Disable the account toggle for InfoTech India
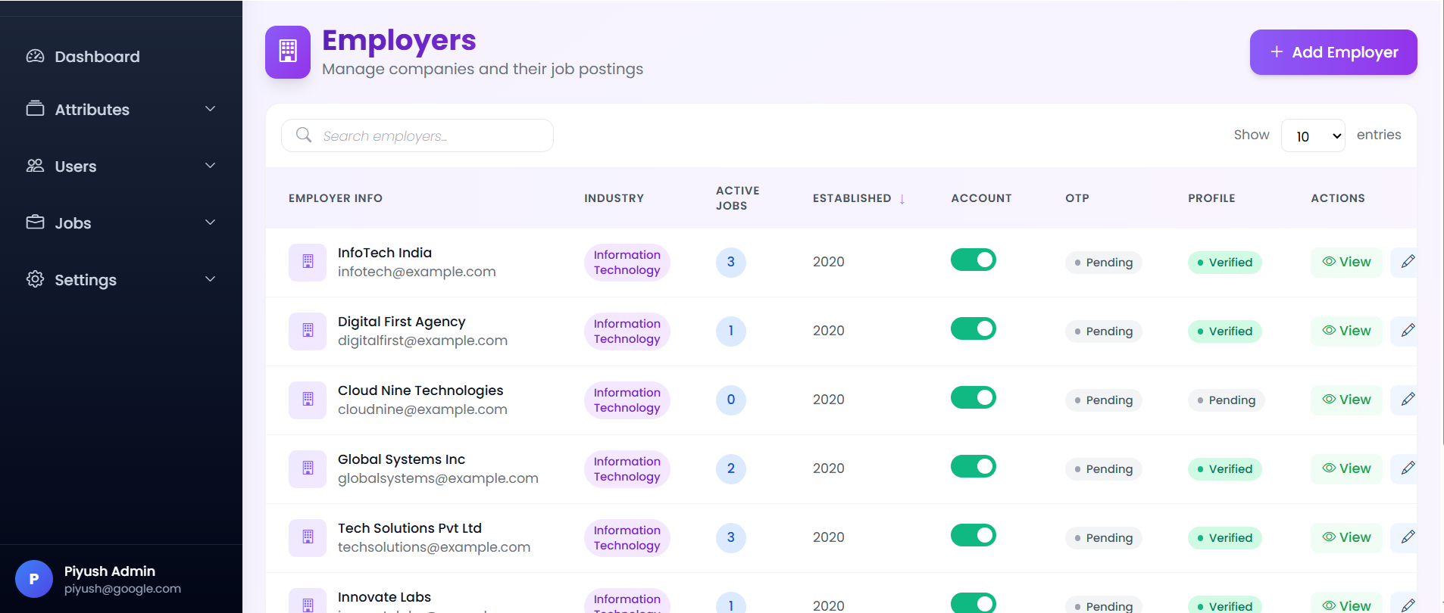1444x613 pixels. [x=974, y=260]
